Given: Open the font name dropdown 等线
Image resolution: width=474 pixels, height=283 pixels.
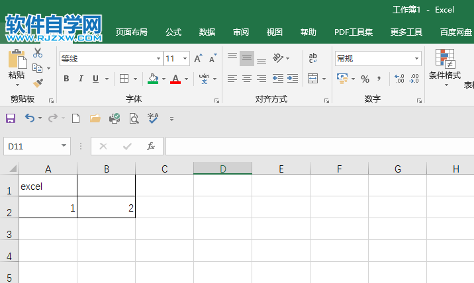Looking at the screenshot, I should 158,59.
